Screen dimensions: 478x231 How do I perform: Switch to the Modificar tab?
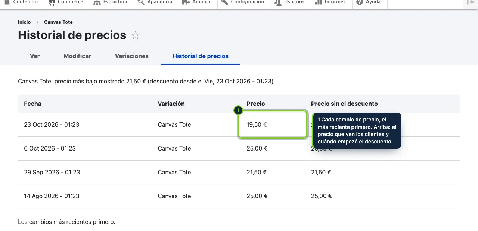tap(77, 56)
